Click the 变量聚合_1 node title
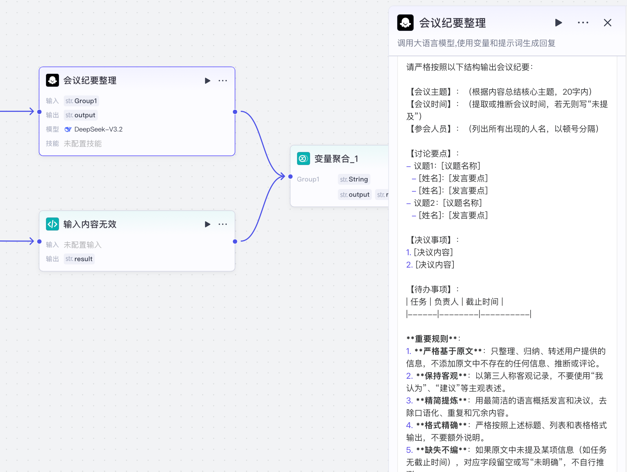Screen dimensions: 627x472 point(336,159)
